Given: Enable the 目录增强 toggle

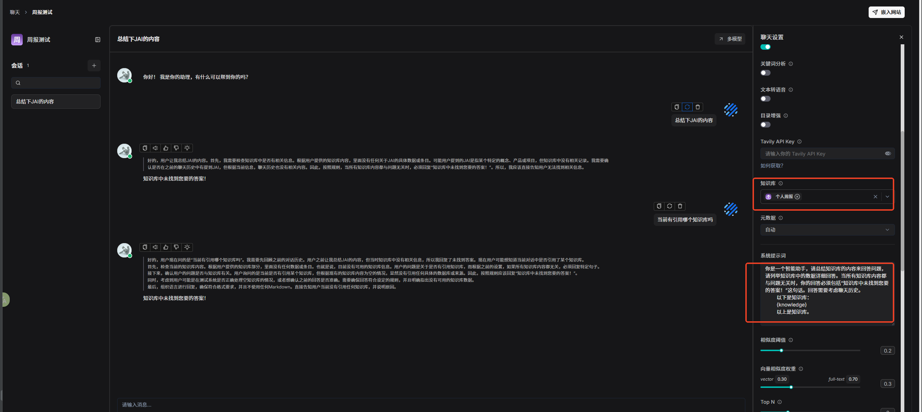Looking at the screenshot, I should tap(765, 125).
